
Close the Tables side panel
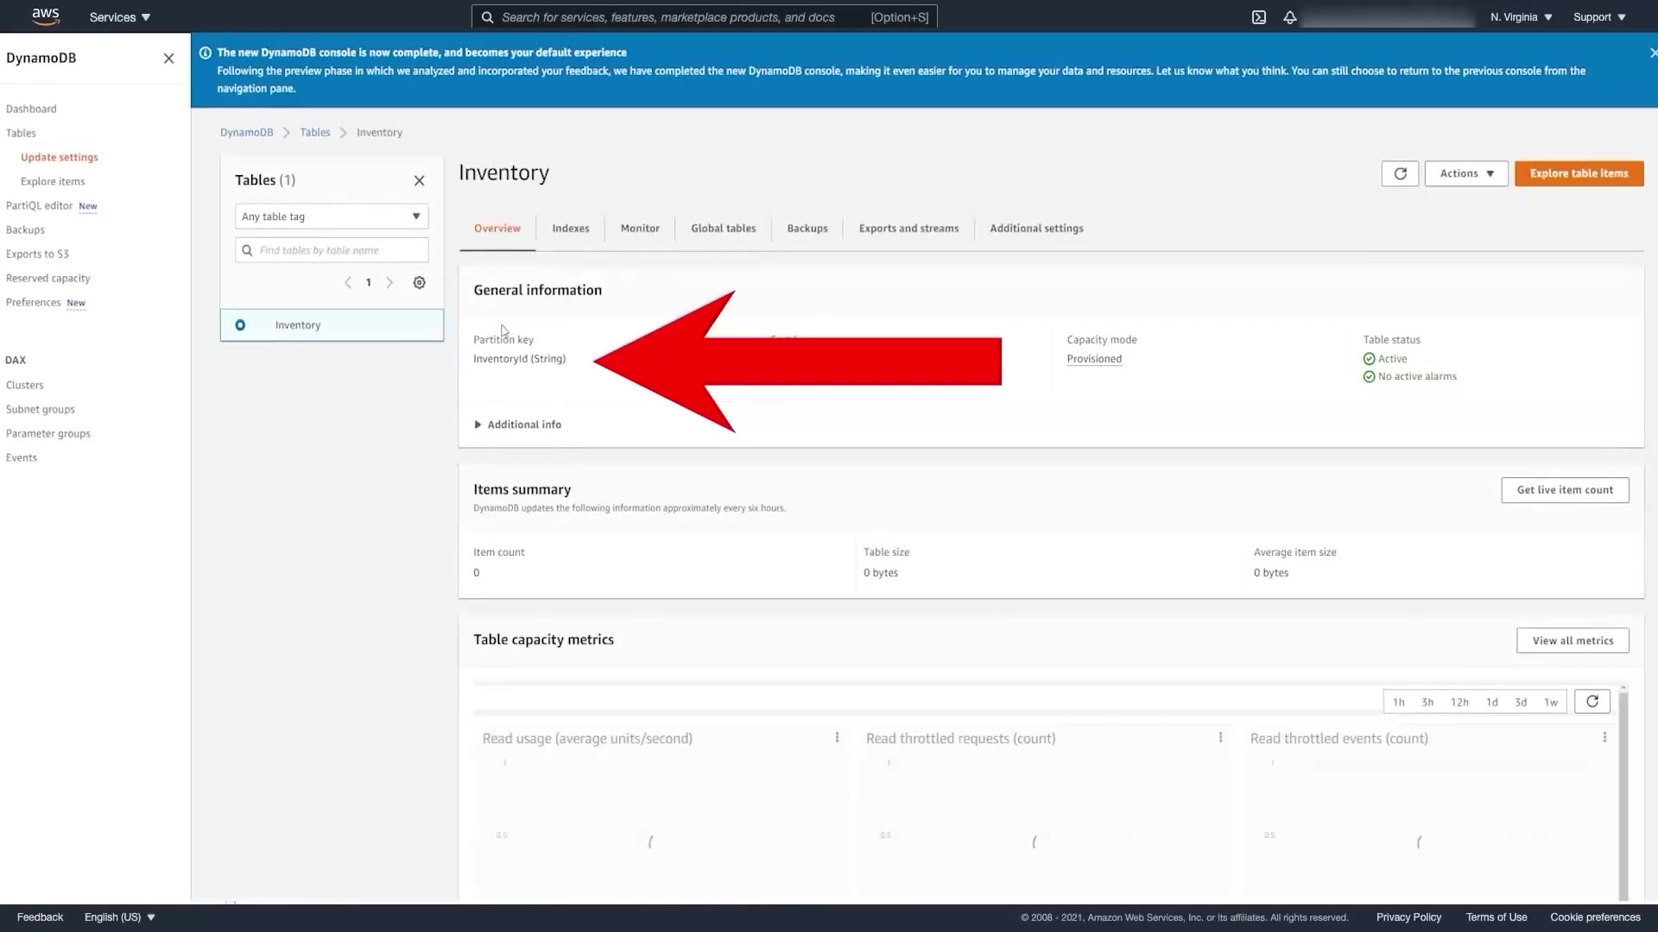pos(419,180)
